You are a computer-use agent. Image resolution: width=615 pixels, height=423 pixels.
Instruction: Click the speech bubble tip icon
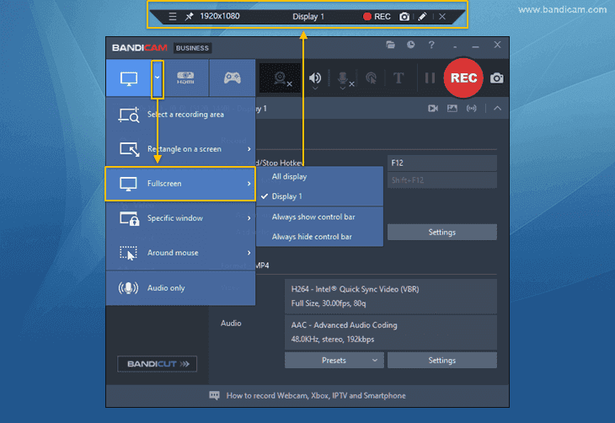tap(214, 395)
